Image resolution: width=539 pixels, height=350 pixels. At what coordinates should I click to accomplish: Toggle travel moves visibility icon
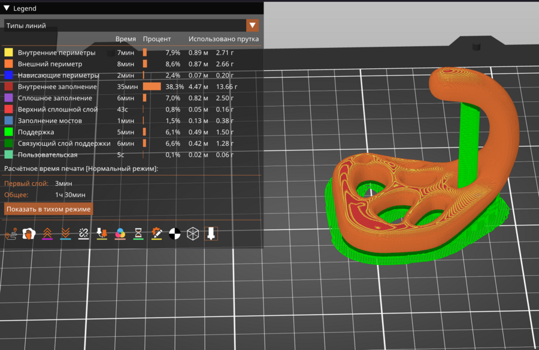(x=10, y=234)
